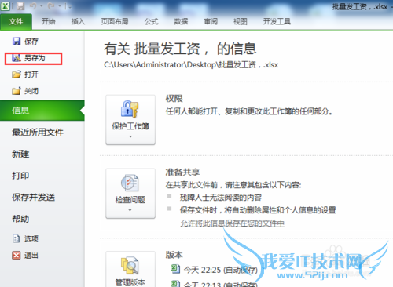This screenshot has width=393, height=287.
Task: Expand the 检查问题 dropdown arrow
Action: (x=130, y=210)
